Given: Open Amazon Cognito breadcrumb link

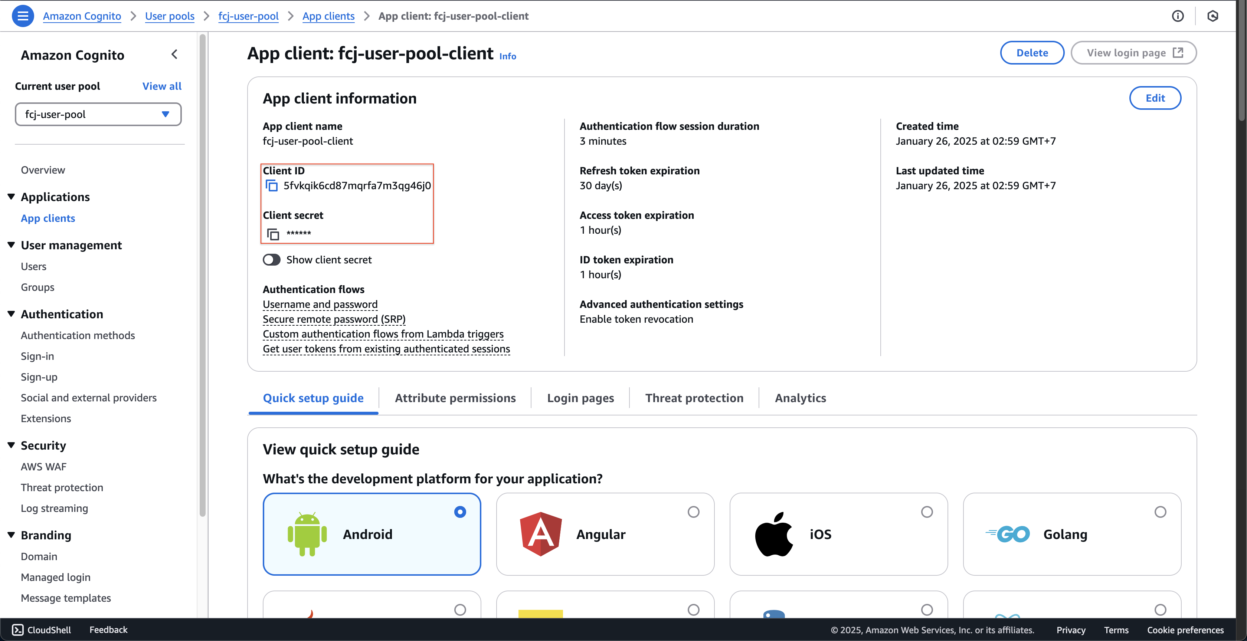Looking at the screenshot, I should coord(82,16).
